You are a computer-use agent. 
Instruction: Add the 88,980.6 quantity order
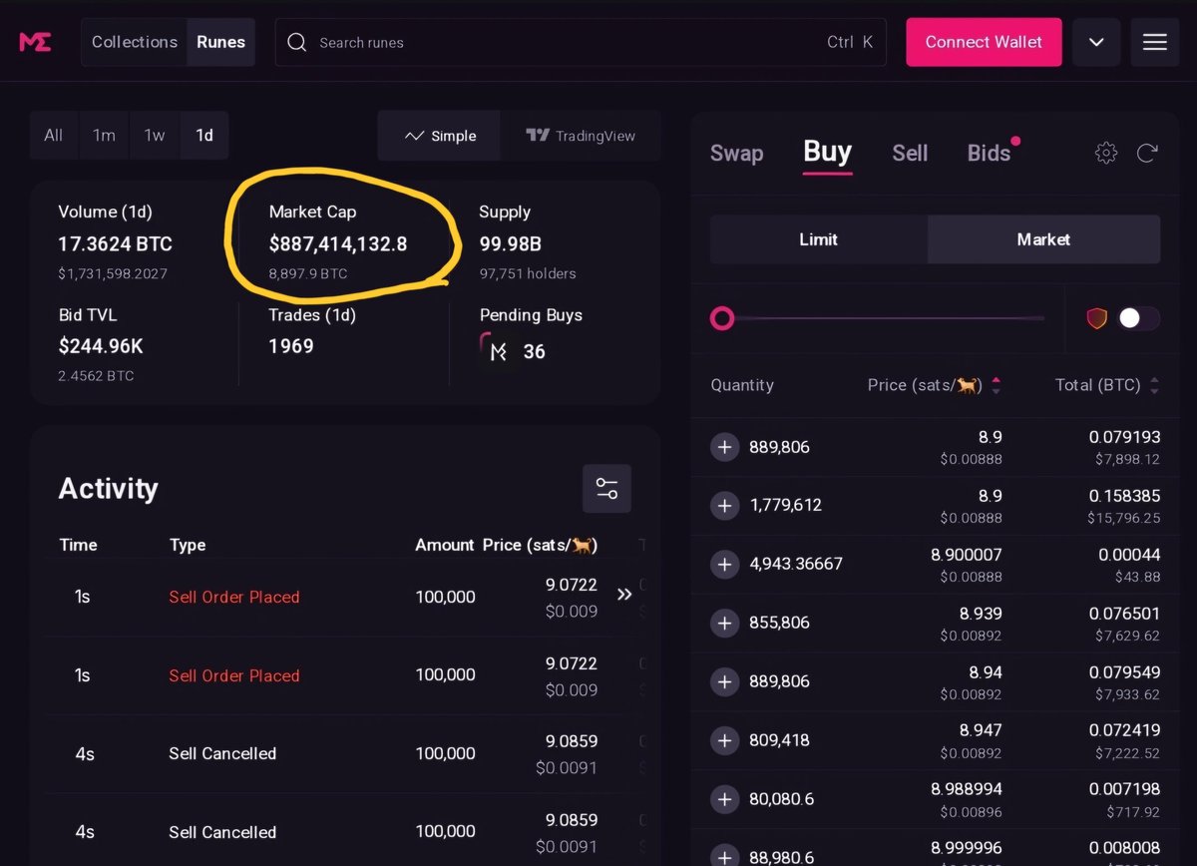pos(724,857)
